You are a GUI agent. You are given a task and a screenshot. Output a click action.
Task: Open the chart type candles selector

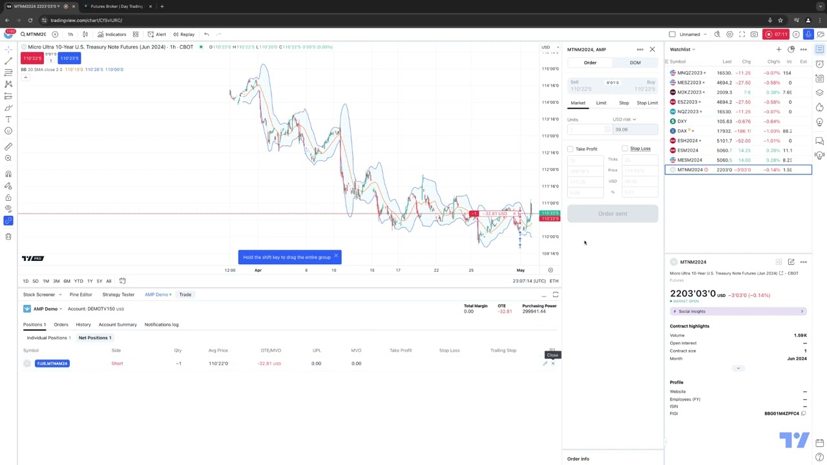(85, 34)
